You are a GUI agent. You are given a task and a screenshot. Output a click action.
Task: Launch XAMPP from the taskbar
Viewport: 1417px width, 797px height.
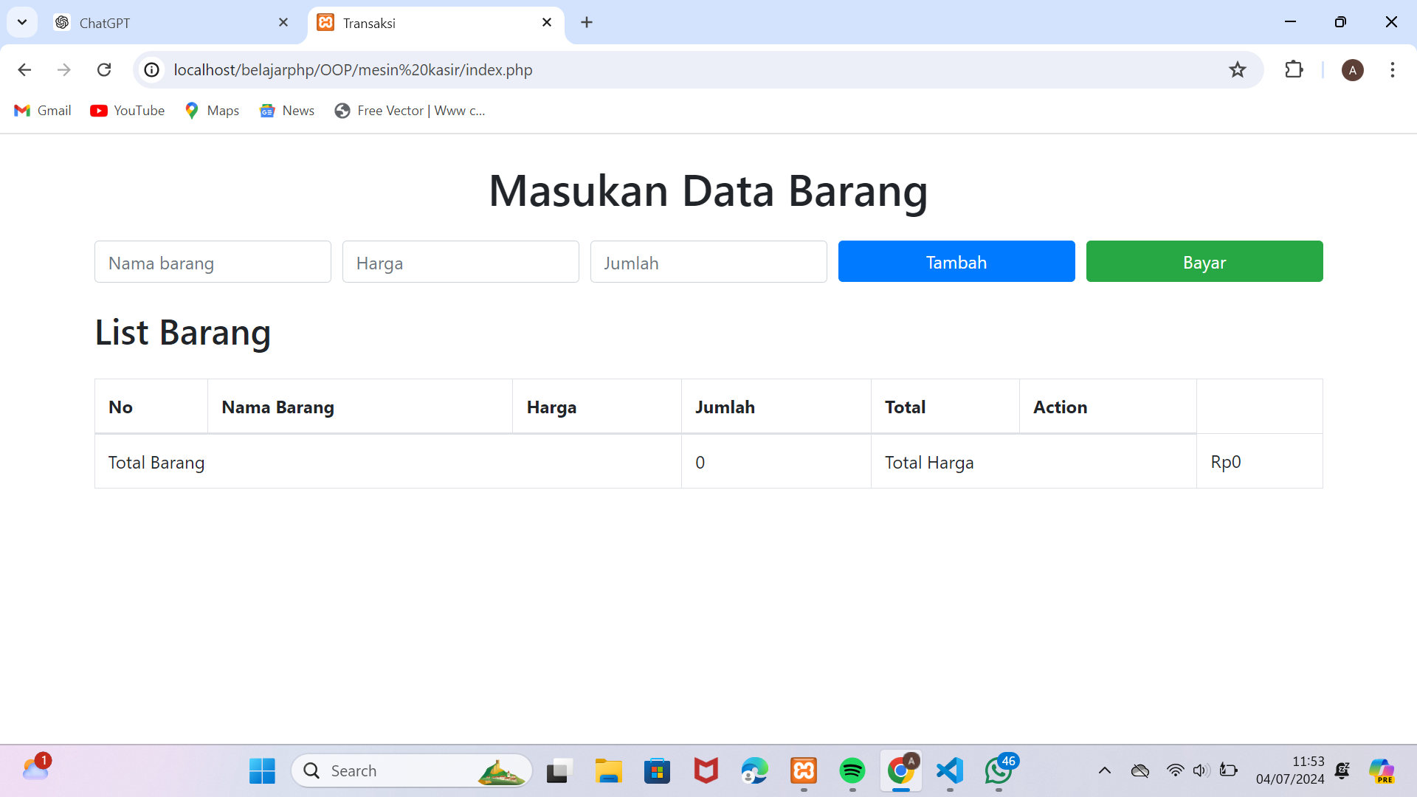pos(804,770)
